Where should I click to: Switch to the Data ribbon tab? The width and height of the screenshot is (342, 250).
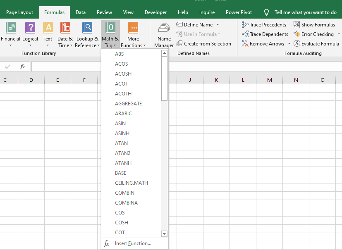pos(80,12)
